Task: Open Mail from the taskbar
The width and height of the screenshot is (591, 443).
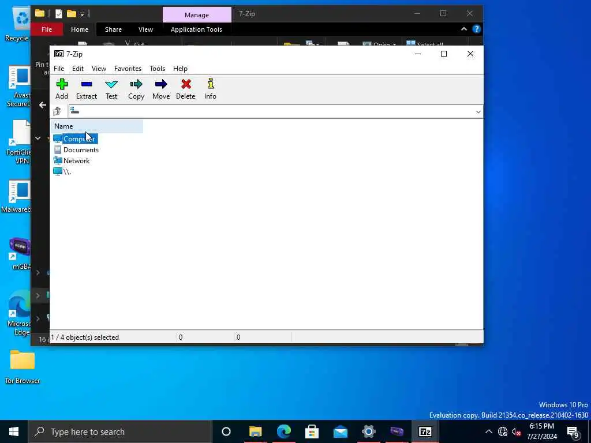Action: tap(341, 431)
